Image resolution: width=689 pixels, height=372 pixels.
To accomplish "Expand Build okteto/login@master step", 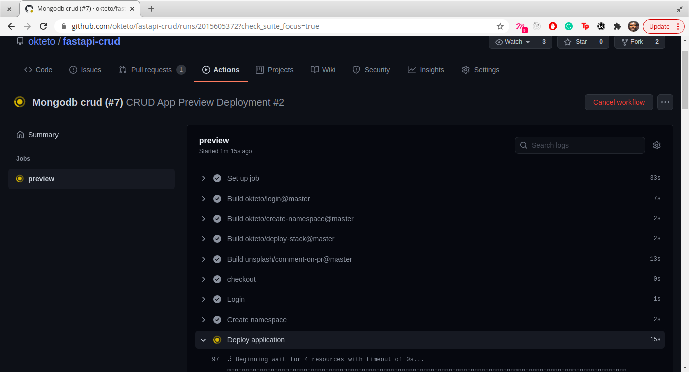I will point(204,199).
